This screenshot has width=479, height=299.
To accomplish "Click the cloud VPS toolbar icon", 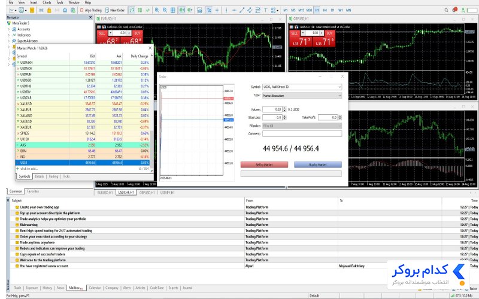I will tap(65, 10).
